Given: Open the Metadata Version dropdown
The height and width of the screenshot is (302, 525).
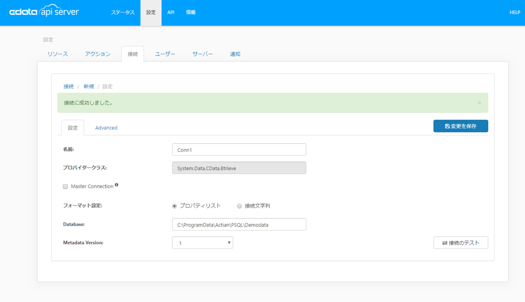Looking at the screenshot, I should click(203, 243).
